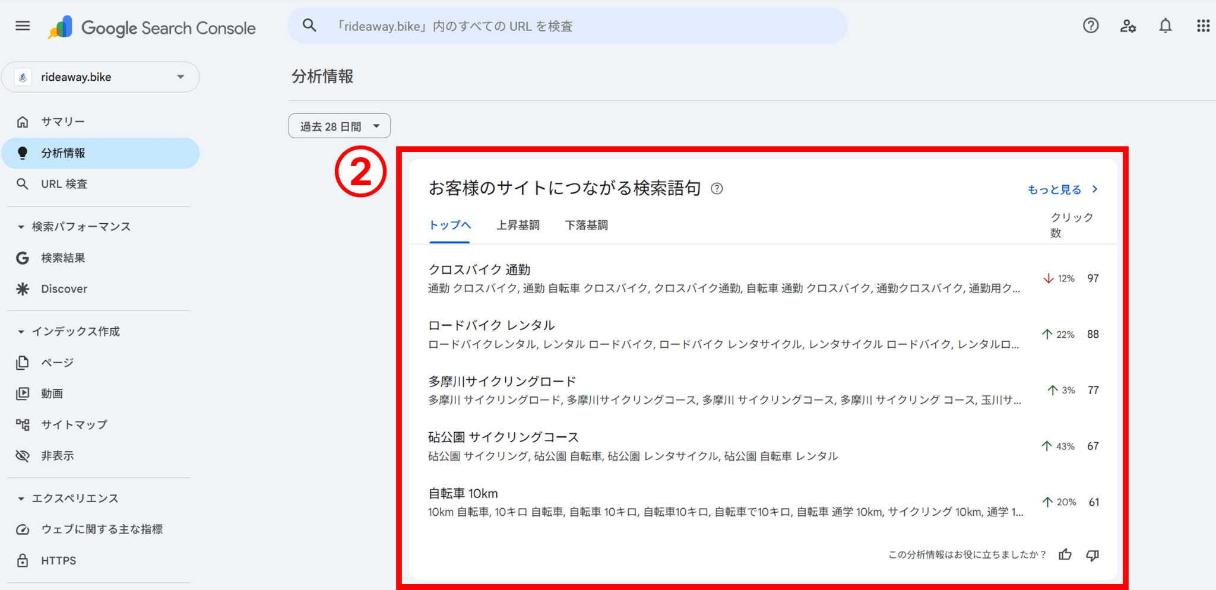
Task: Open the 検索結果 performance report
Action: coord(62,258)
